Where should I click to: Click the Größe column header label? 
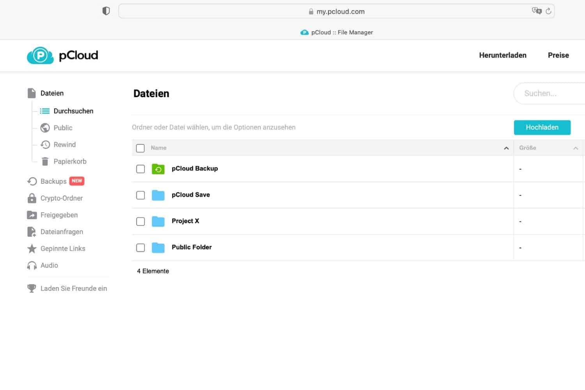[527, 148]
